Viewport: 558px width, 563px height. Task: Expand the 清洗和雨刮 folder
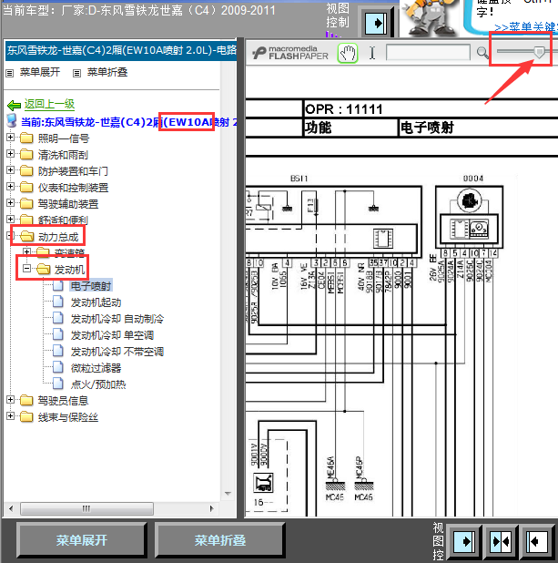(x=10, y=154)
